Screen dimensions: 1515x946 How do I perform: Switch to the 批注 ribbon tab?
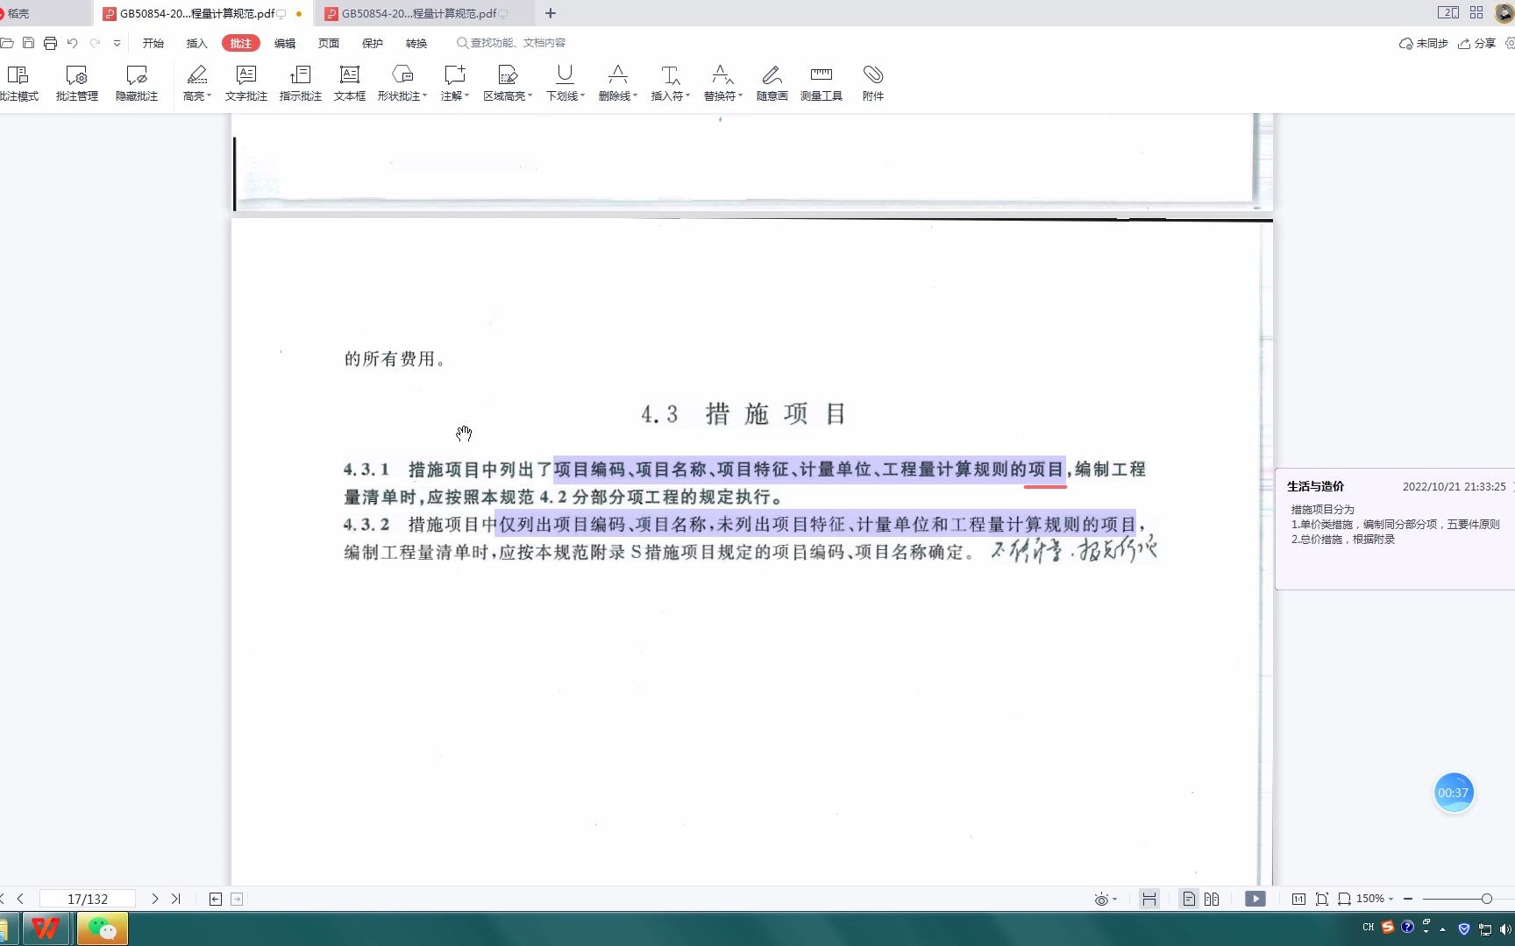241,43
